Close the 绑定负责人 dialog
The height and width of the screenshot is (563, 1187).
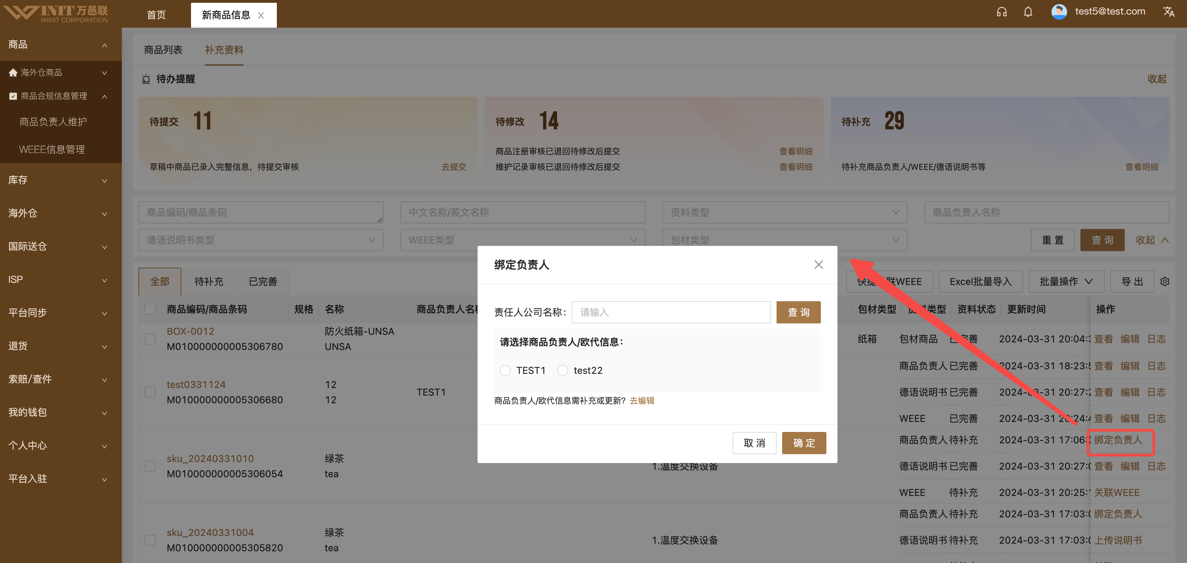818,265
